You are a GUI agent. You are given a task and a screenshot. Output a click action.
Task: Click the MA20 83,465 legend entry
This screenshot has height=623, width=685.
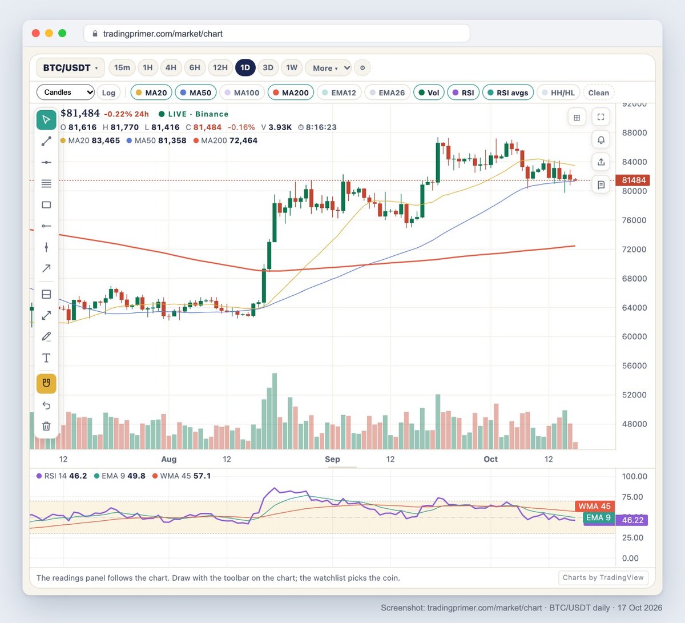coord(90,140)
